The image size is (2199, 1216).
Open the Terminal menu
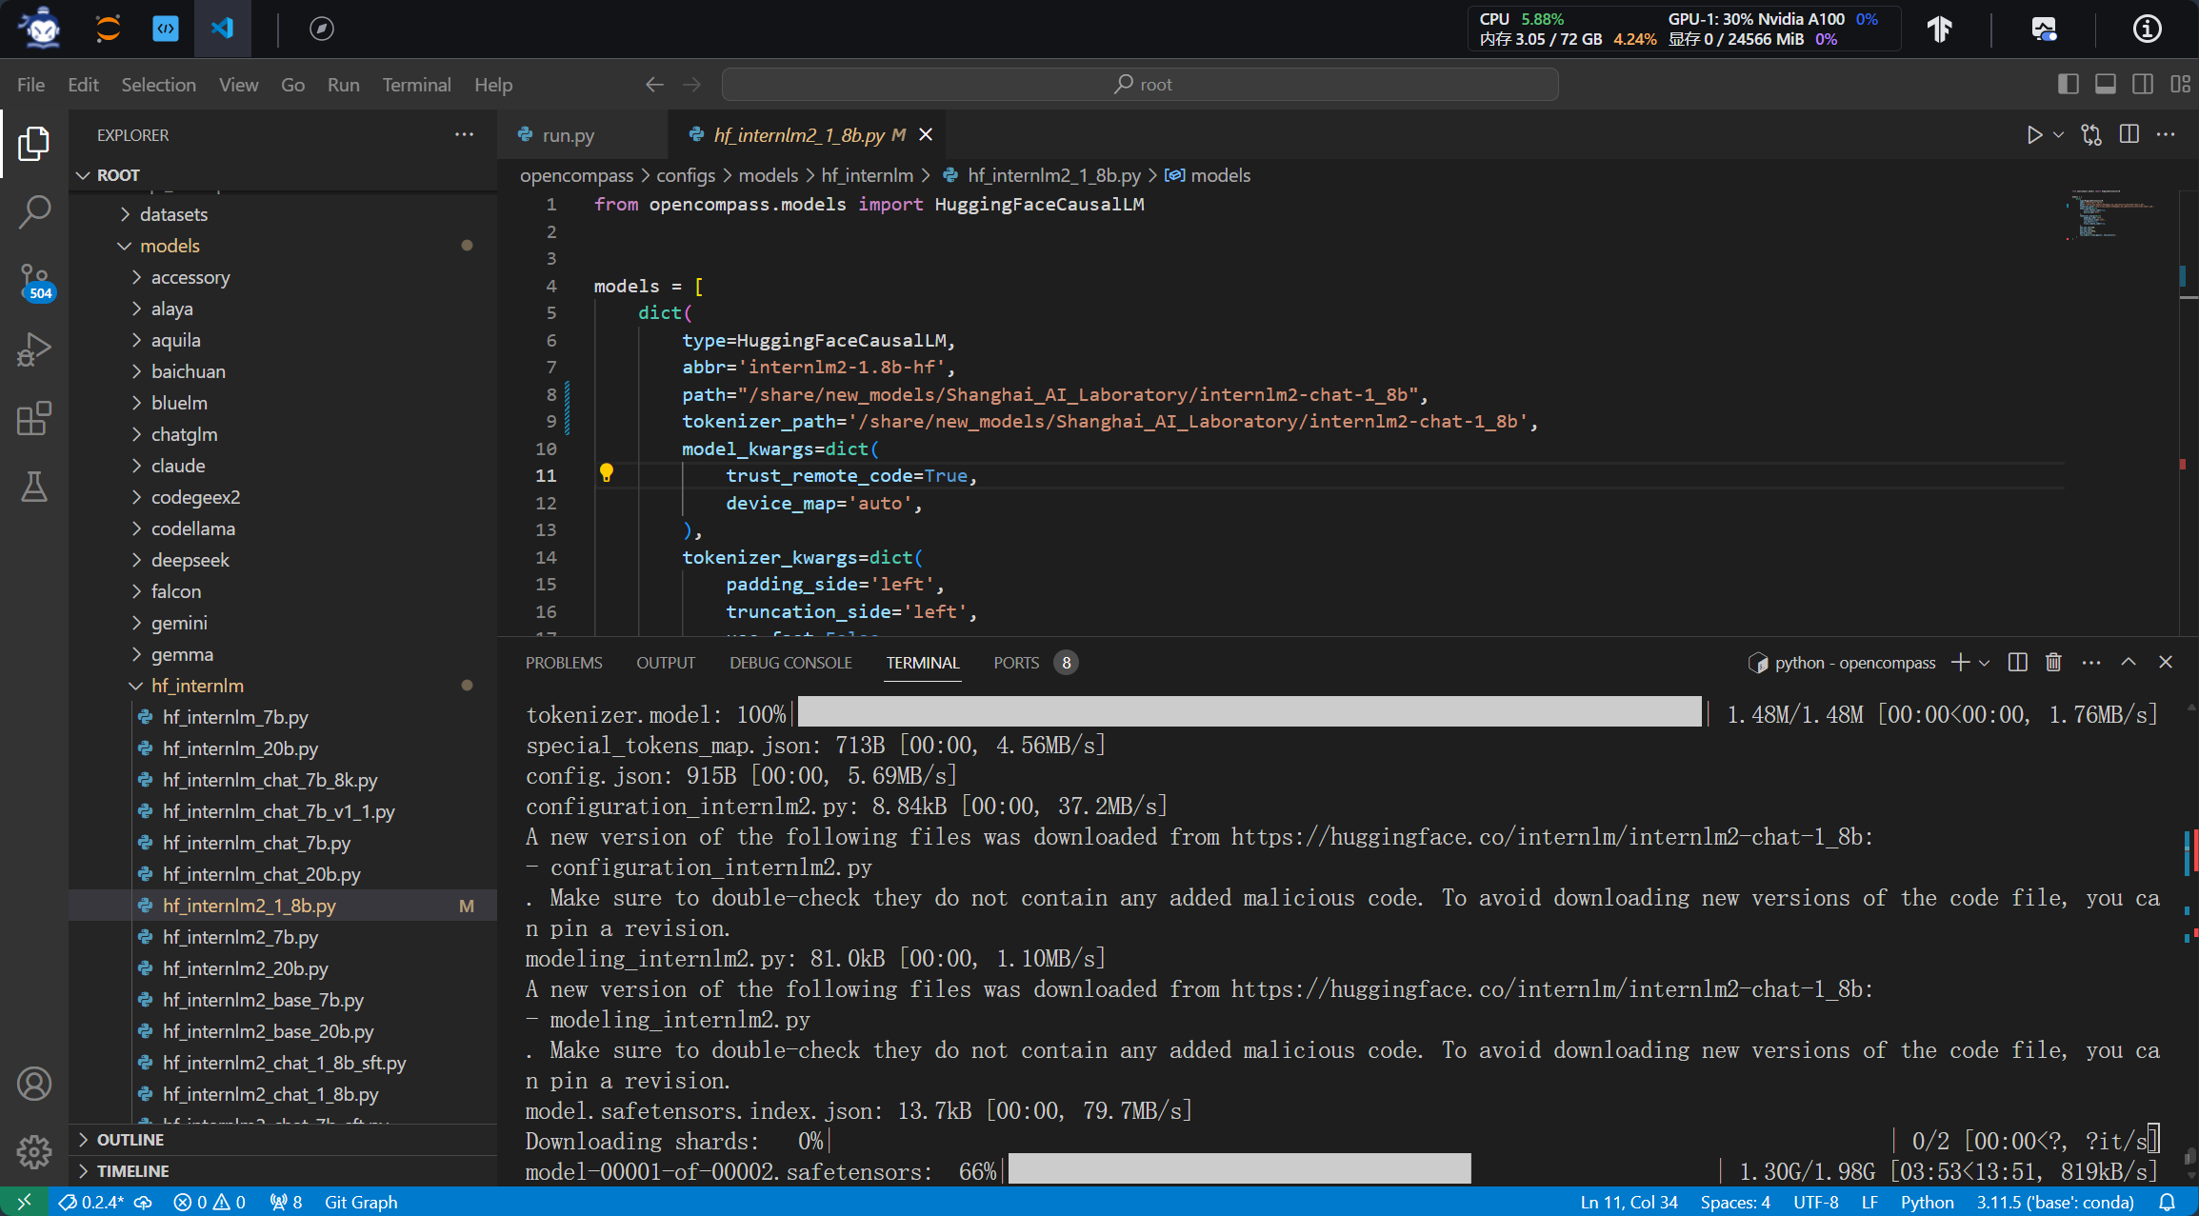click(416, 85)
